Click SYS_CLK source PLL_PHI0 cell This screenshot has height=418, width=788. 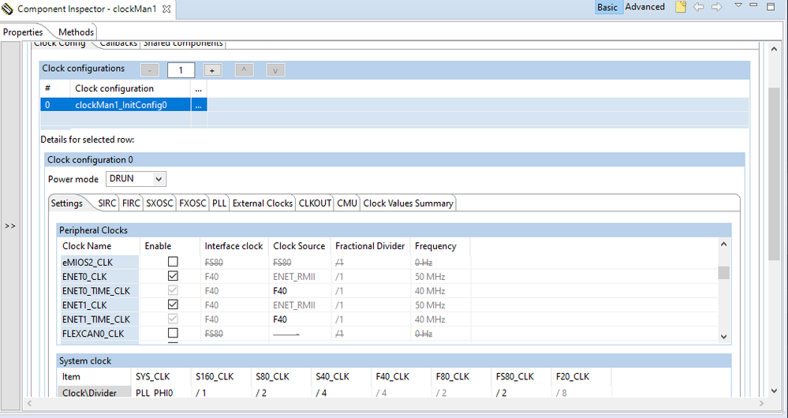[154, 393]
